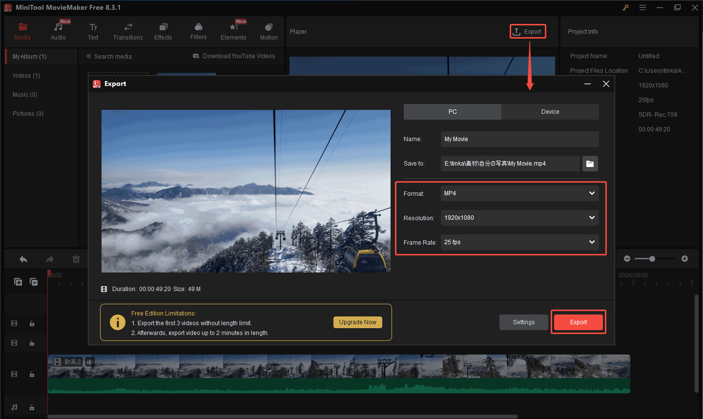This screenshot has width=703, height=419.
Task: Click the timeline zoom slider handle
Action: [x=652, y=259]
